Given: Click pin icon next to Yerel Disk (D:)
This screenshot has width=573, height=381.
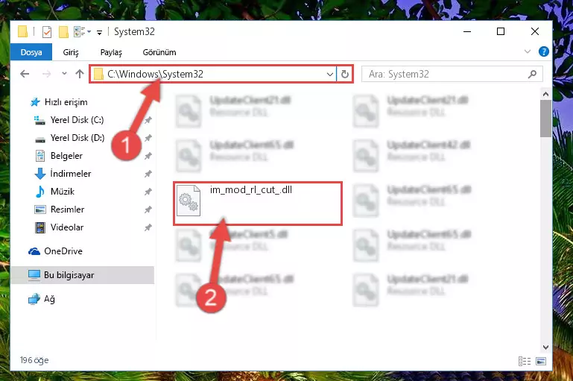Looking at the screenshot, I should (148, 138).
